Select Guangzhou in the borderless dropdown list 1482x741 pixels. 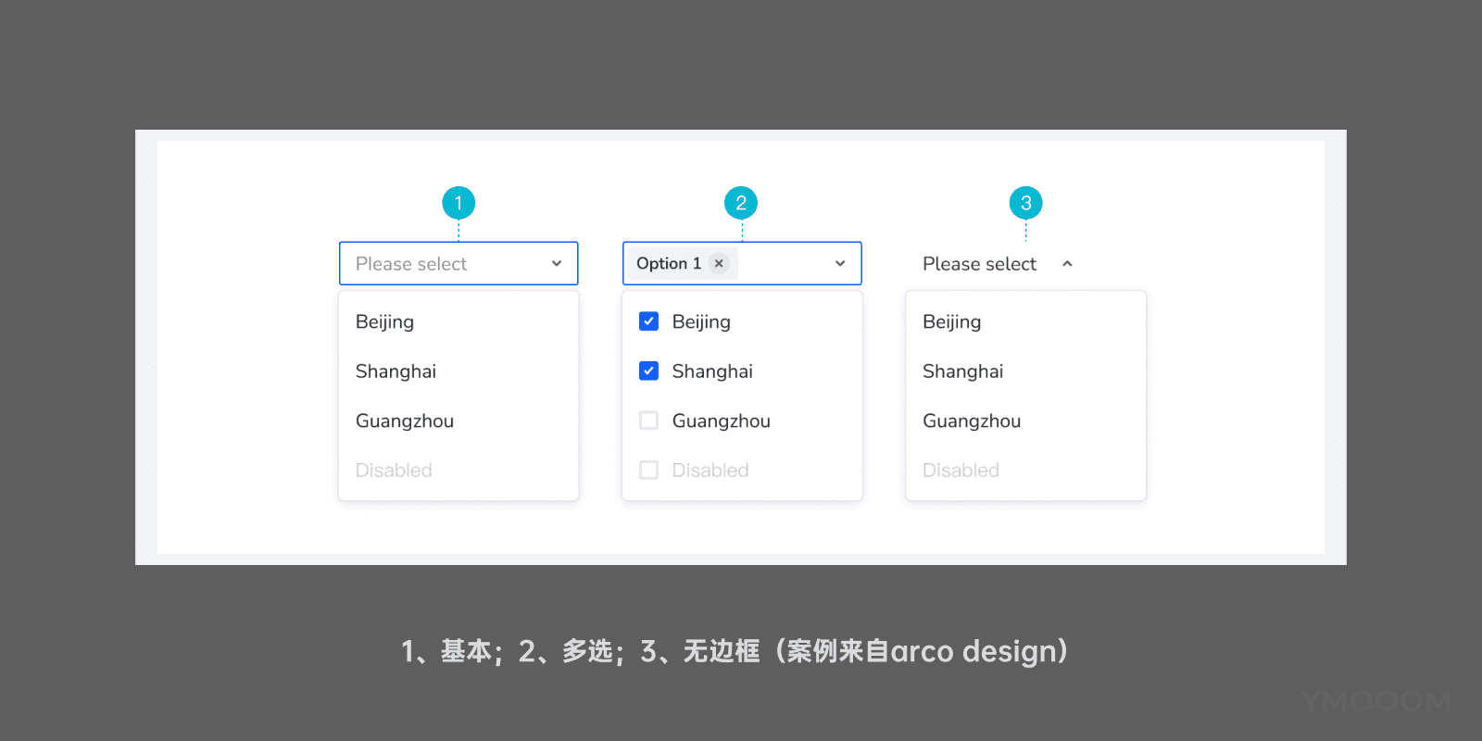1025,421
